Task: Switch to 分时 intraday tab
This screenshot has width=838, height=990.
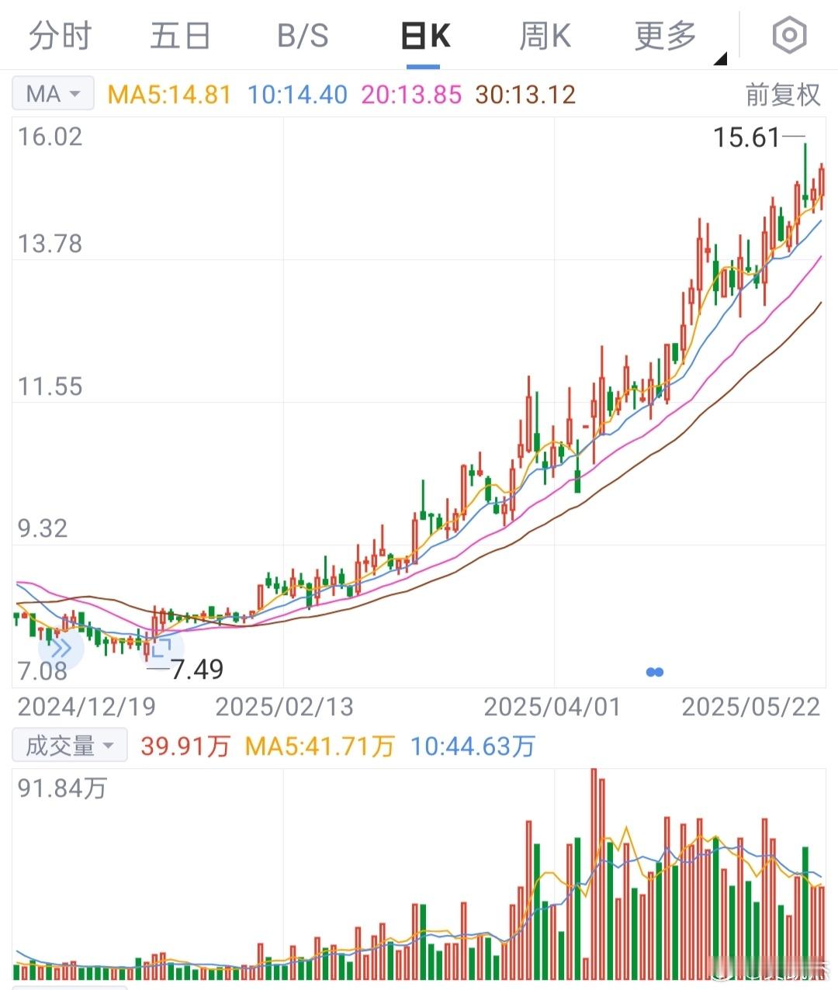Action: pyautogui.click(x=60, y=36)
